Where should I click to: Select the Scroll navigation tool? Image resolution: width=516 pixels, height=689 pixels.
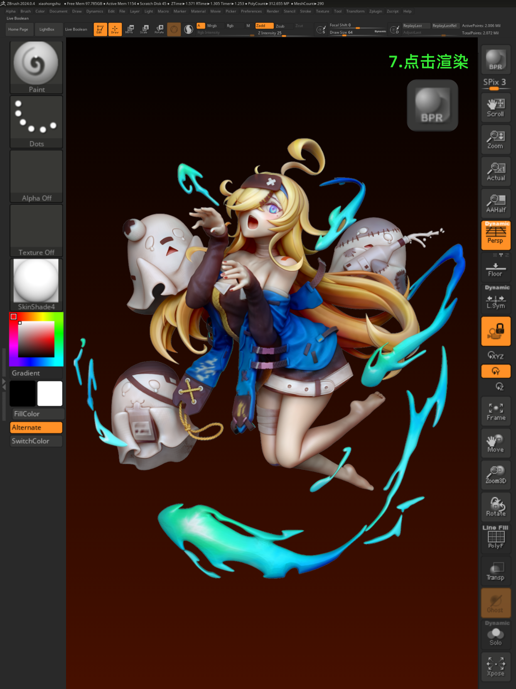pyautogui.click(x=496, y=108)
